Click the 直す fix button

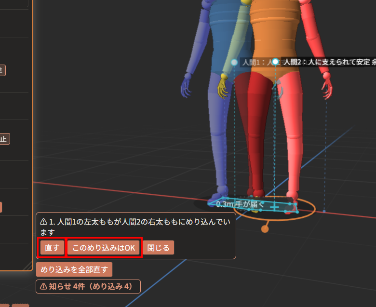(52, 248)
